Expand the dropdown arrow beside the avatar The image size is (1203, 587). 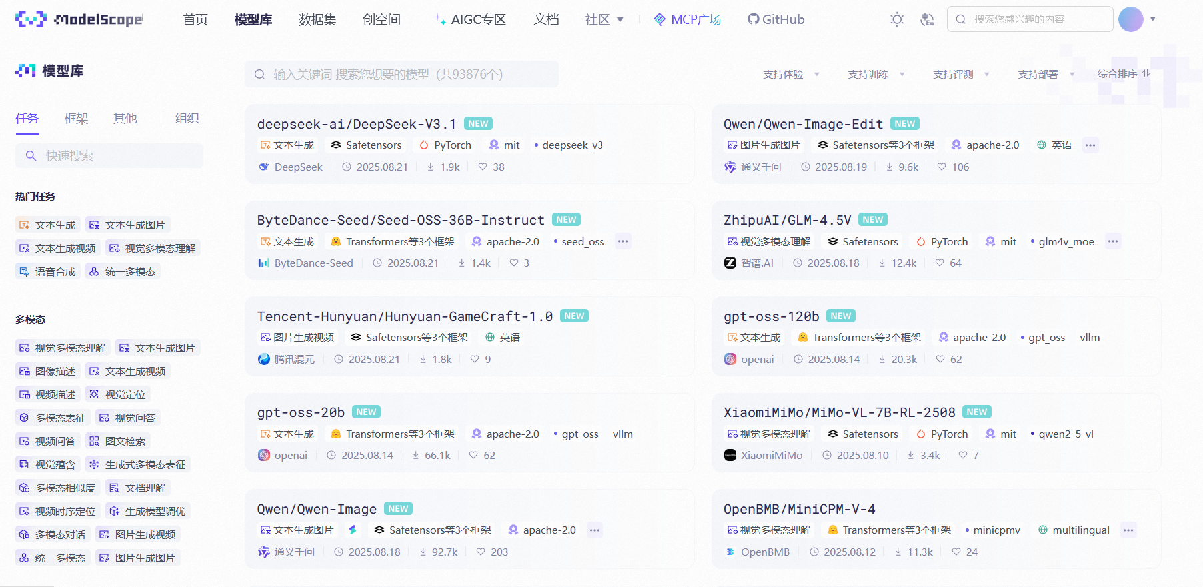click(1153, 19)
